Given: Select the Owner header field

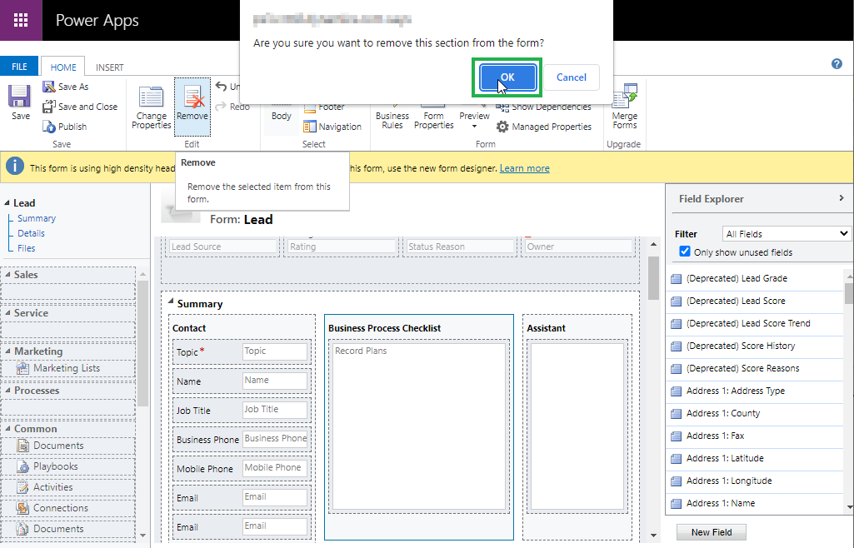Looking at the screenshot, I should (578, 247).
